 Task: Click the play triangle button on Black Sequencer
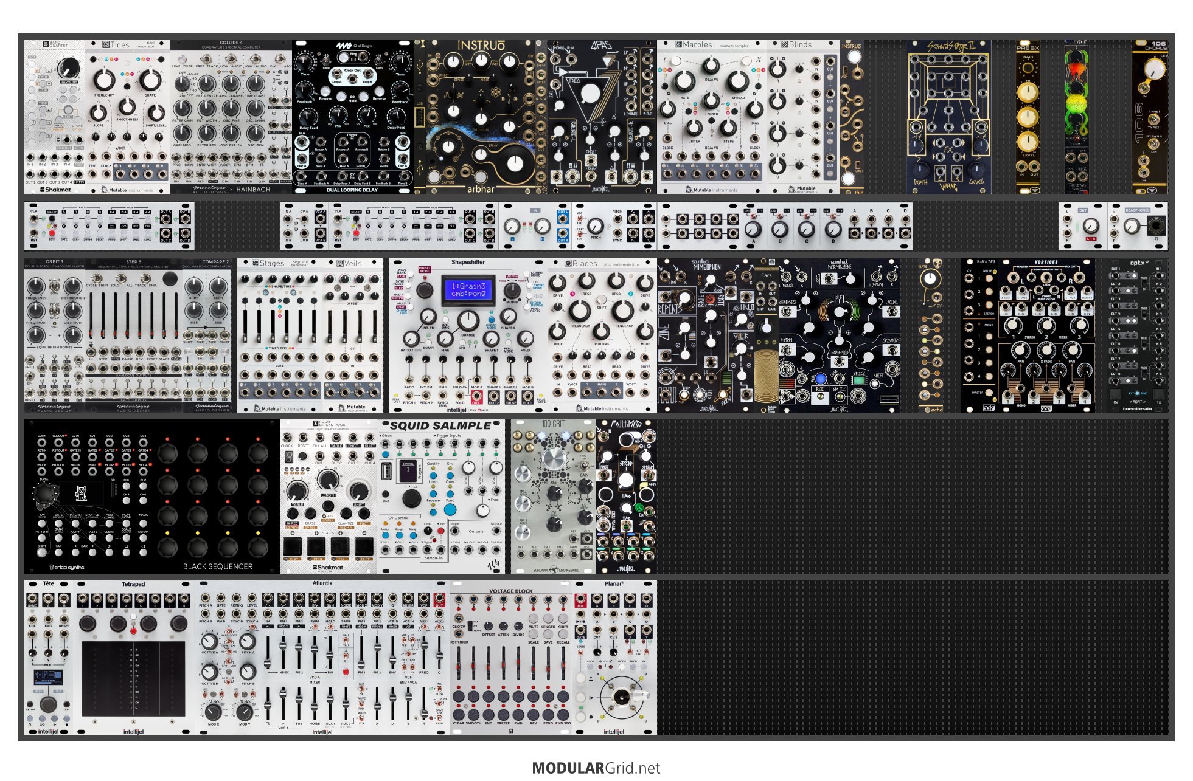[x=110, y=552]
